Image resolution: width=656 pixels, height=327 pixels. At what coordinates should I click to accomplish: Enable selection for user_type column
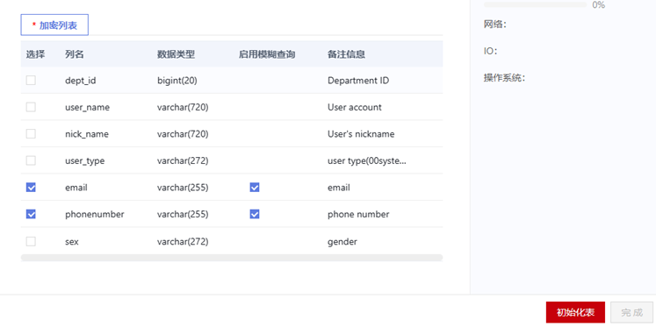point(31,160)
